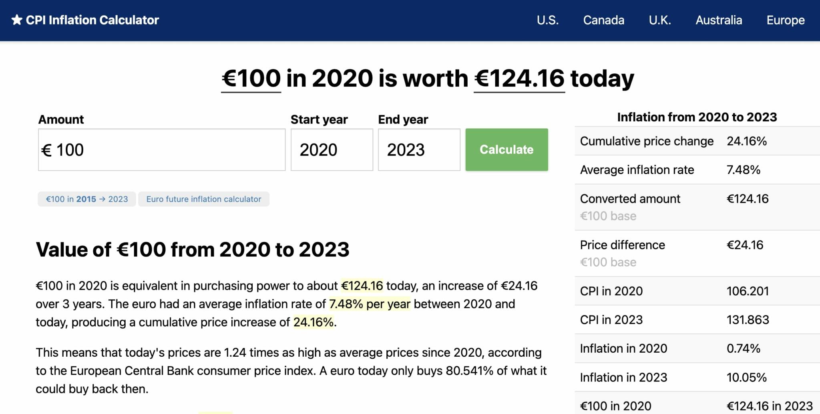Image resolution: width=820 pixels, height=414 pixels.
Task: Select the Europe navigation item
Action: pyautogui.click(x=785, y=20)
